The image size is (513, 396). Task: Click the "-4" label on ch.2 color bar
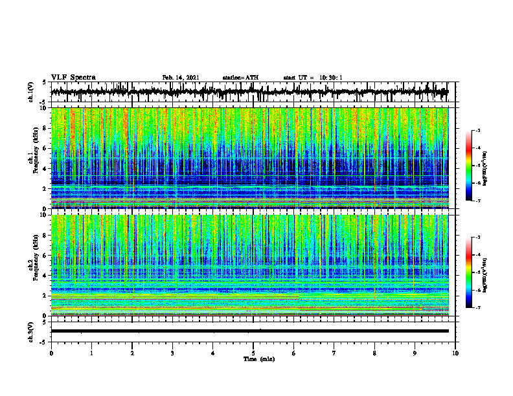pos(478,255)
